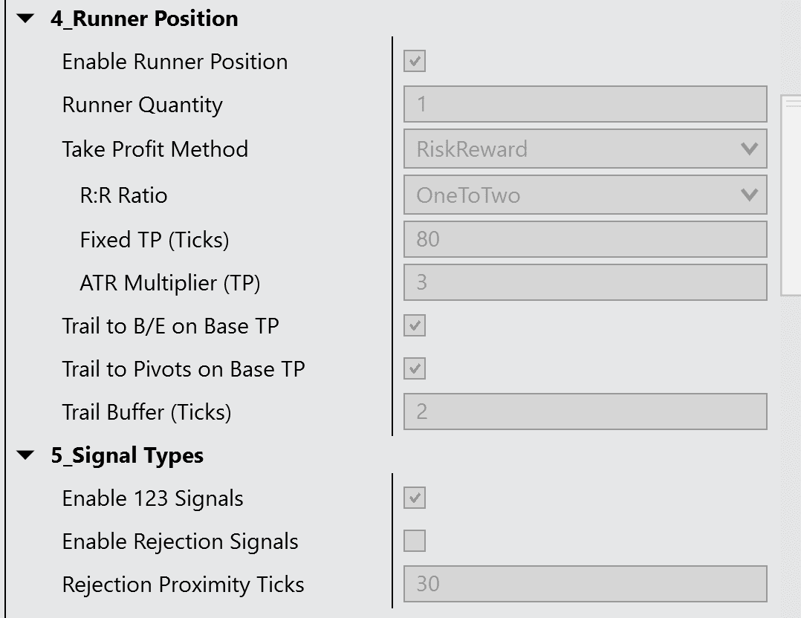The width and height of the screenshot is (801, 618).
Task: Select the Take Profit Method label
Action: pos(155,149)
